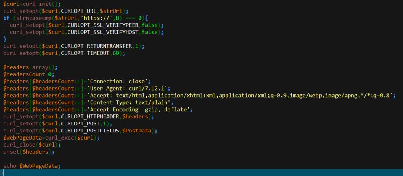Click CURLOPT_POST in the curl_setopt line
The width and height of the screenshot is (403, 176).
coord(79,124)
